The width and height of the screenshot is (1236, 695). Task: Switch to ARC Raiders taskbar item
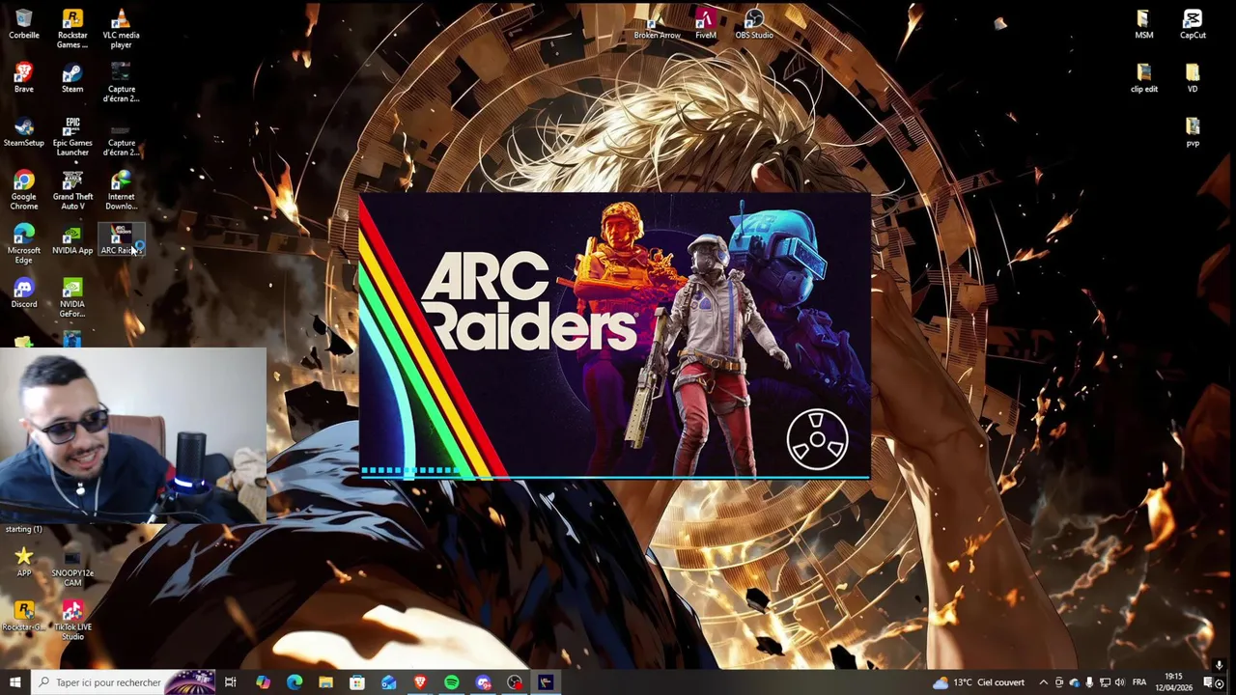point(546,682)
